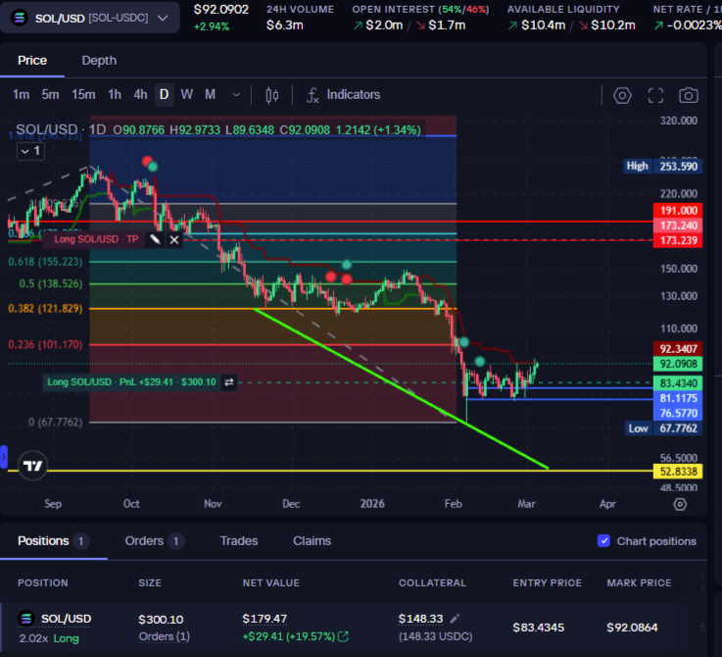
Task: Click the Solana icon in the position row
Action: [x=26, y=619]
